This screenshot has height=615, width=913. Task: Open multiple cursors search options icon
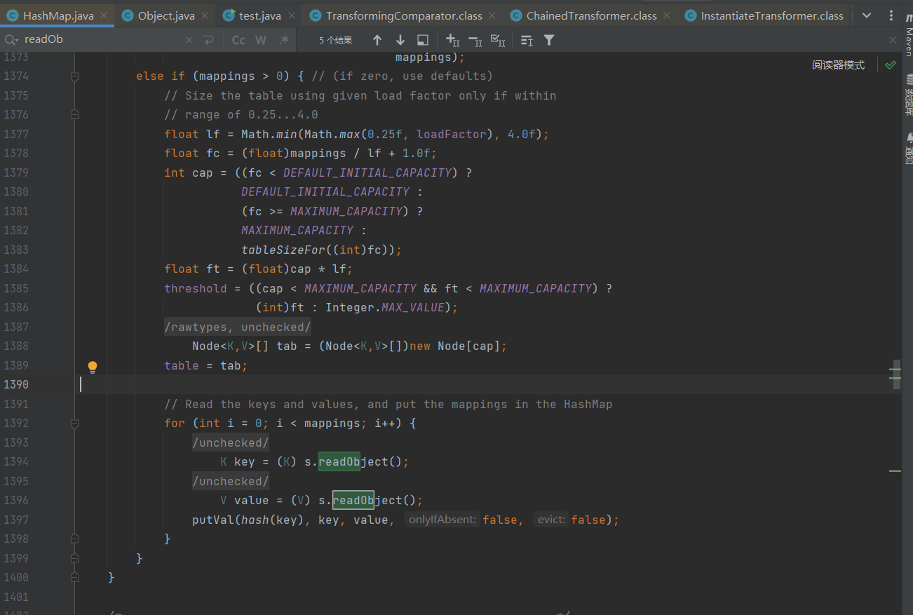click(527, 41)
